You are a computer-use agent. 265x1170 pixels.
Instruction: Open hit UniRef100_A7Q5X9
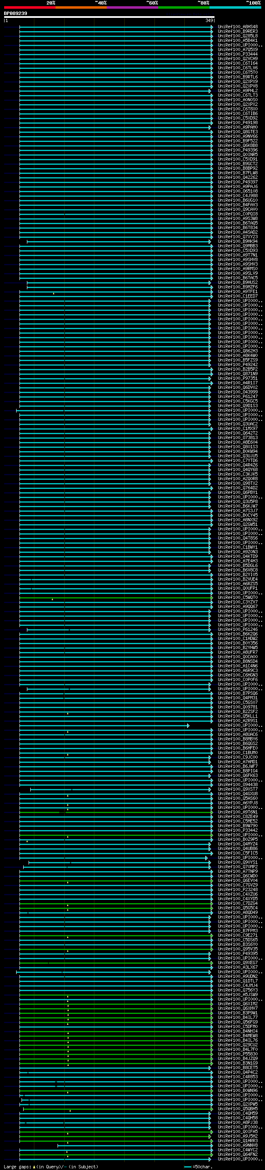coord(238,49)
